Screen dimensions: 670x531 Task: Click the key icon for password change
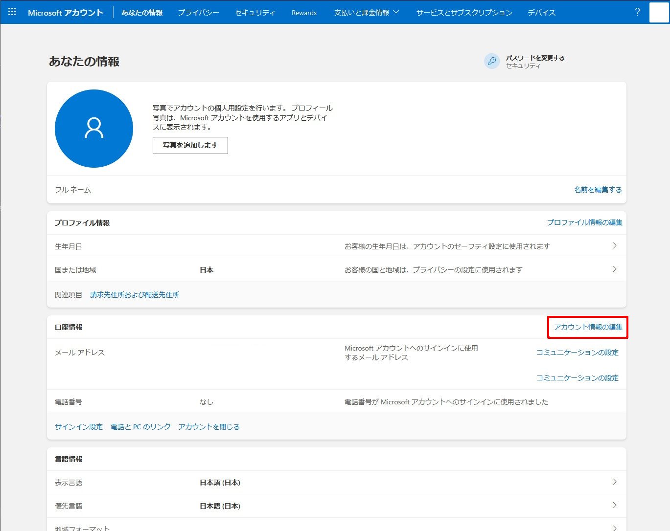click(x=491, y=62)
